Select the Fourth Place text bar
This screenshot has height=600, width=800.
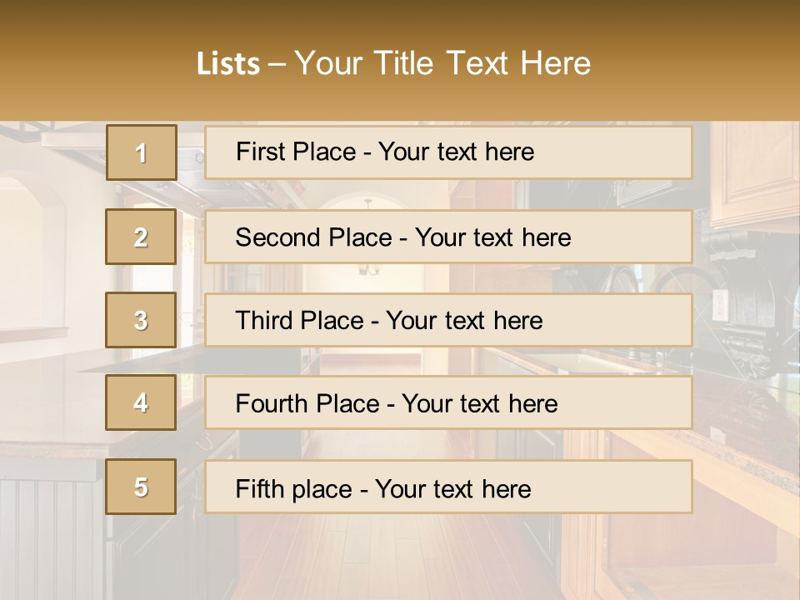[448, 403]
